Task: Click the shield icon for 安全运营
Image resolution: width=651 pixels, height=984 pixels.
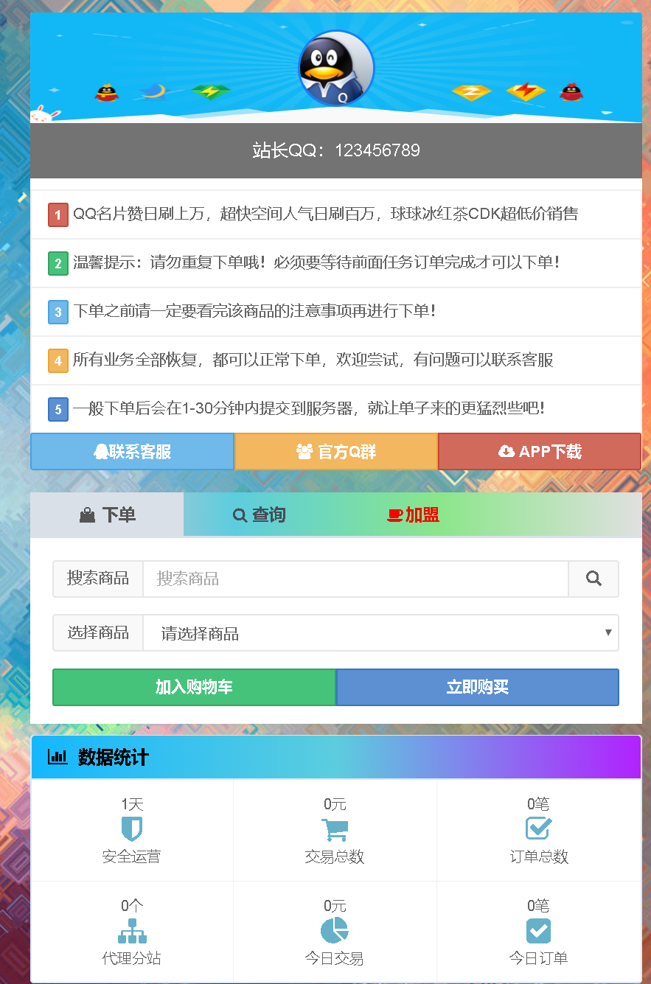Action: (x=132, y=829)
